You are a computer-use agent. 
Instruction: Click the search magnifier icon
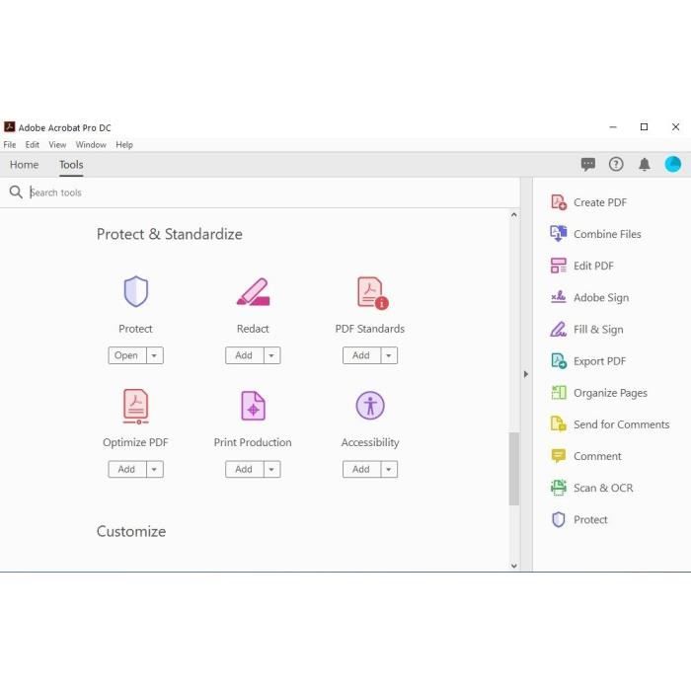click(16, 192)
